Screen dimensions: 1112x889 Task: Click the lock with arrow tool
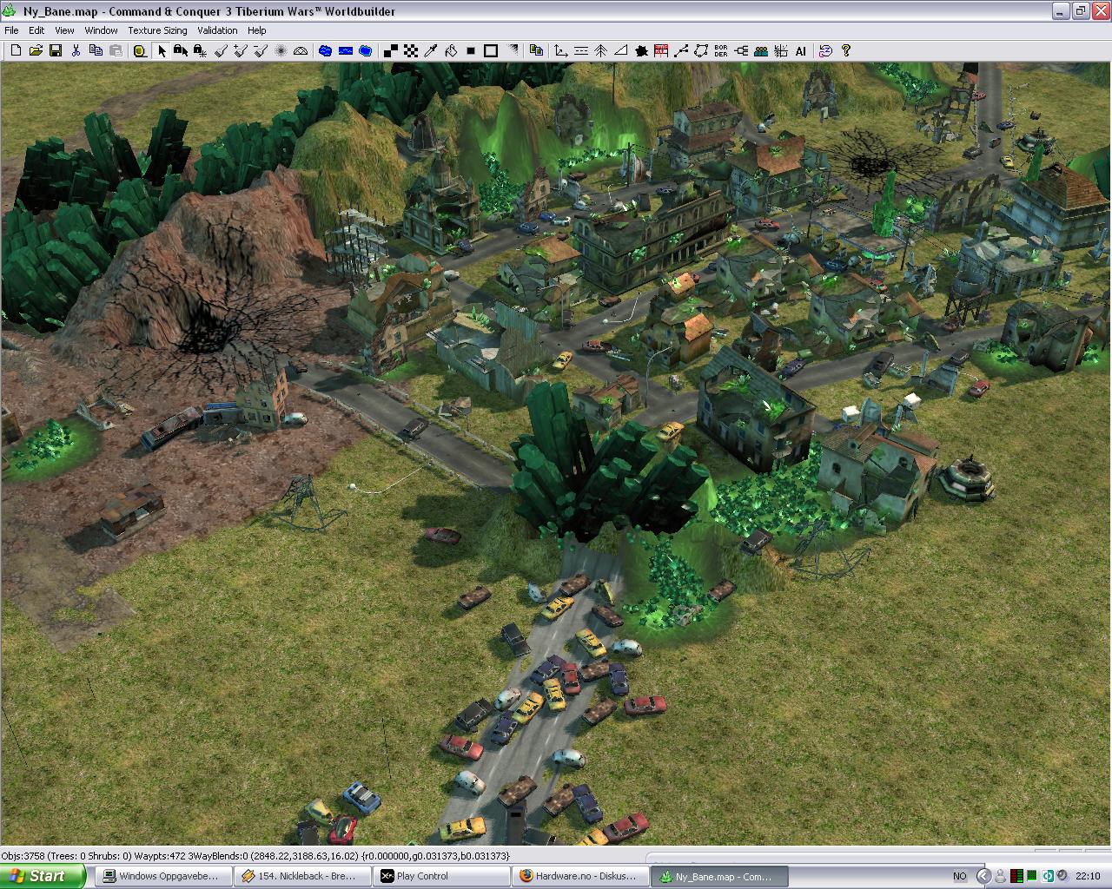(181, 50)
